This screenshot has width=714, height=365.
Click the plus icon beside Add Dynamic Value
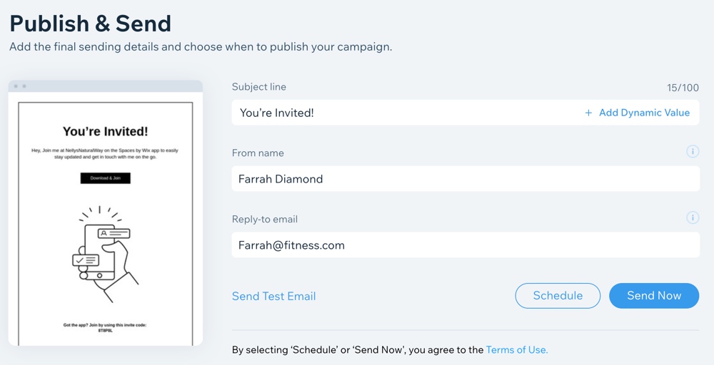click(588, 113)
